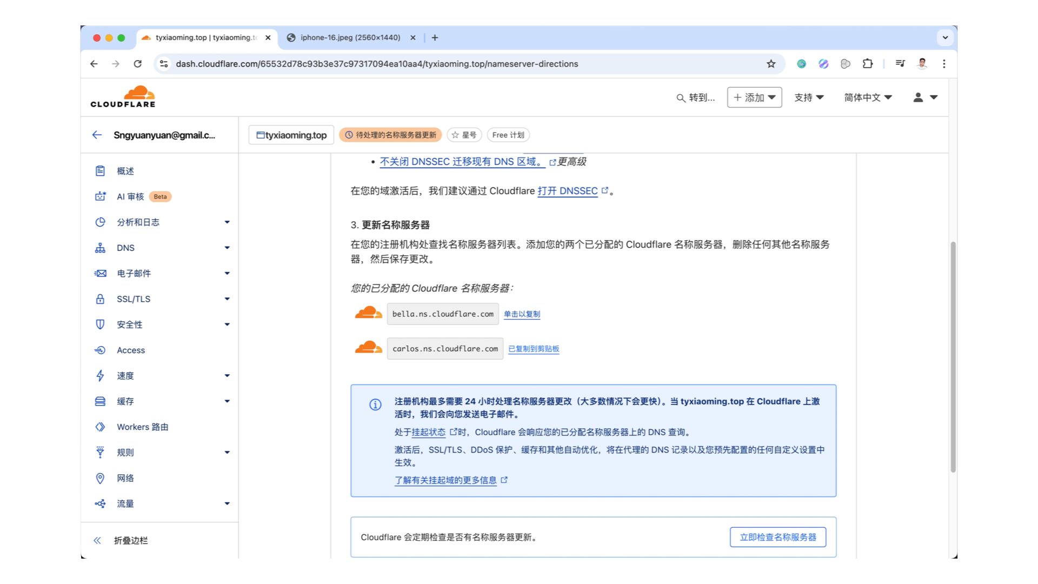Click 立即检查名称服务器 button
Viewport: 1038px width, 584px height.
(x=777, y=537)
